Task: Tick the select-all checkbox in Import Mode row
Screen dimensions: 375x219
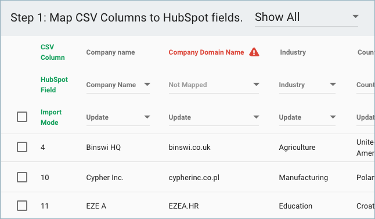Action: click(x=22, y=117)
